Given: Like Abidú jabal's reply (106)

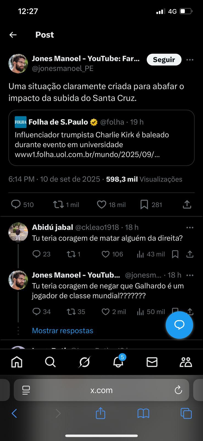Looking at the screenshot, I should point(106,254).
